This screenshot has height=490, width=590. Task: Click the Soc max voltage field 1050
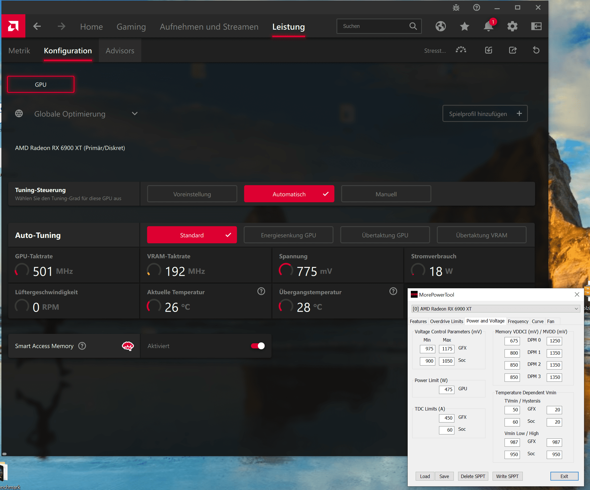click(446, 361)
